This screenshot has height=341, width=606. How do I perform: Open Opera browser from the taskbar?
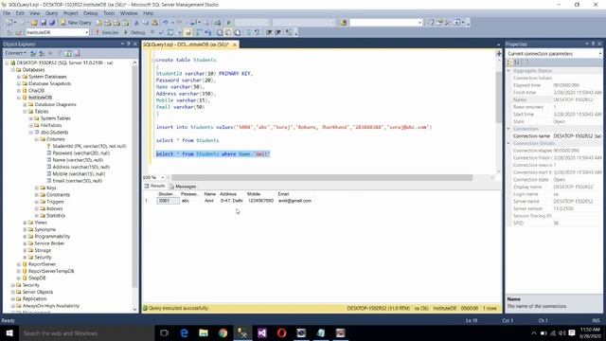(x=282, y=333)
